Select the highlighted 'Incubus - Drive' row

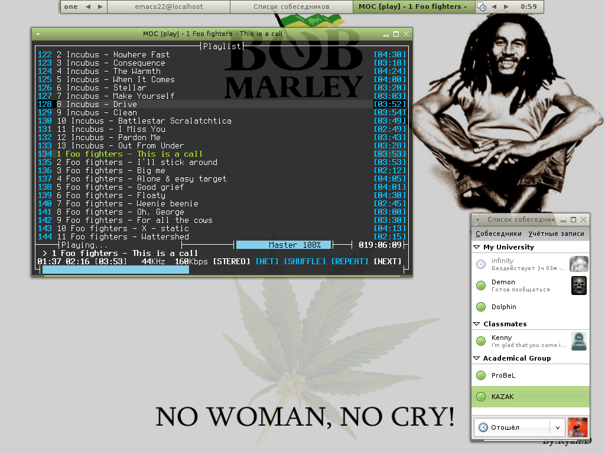click(222, 104)
